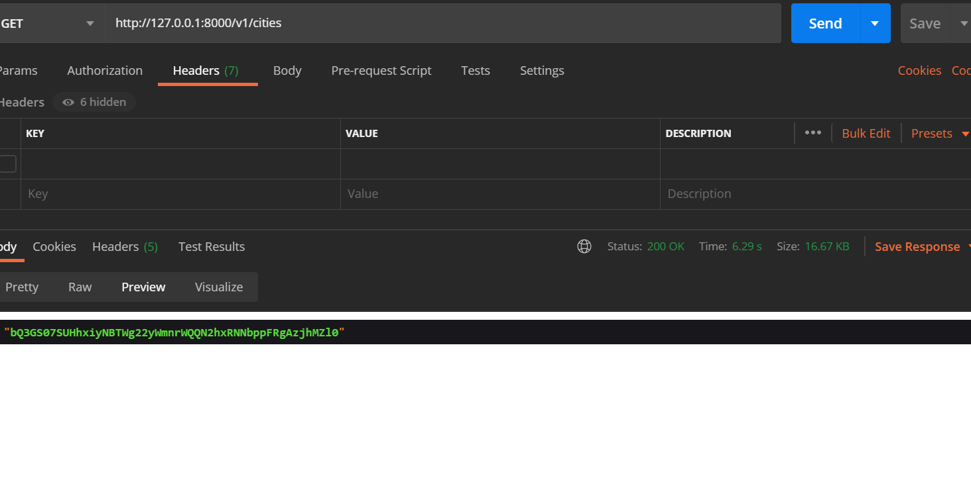Image resolution: width=971 pixels, height=480 pixels.
Task: Open Save Response options
Action: pyautogui.click(x=917, y=246)
